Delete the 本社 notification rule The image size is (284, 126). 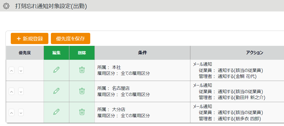pos(82,70)
